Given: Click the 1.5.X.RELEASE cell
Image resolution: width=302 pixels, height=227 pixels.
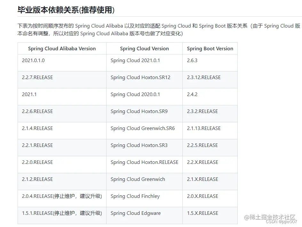Looking at the screenshot, I should tap(210, 215).
